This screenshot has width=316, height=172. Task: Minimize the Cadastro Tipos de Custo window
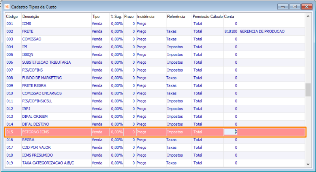pyautogui.click(x=283, y=7)
